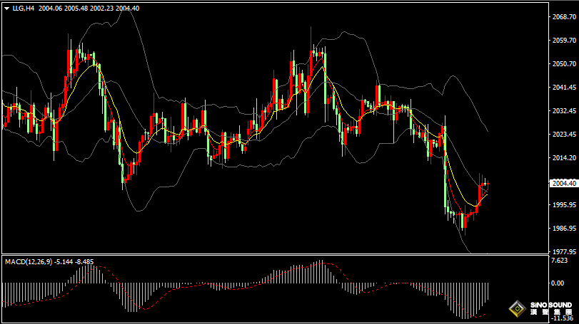Click the 1995.95 price axis label

click(564, 205)
